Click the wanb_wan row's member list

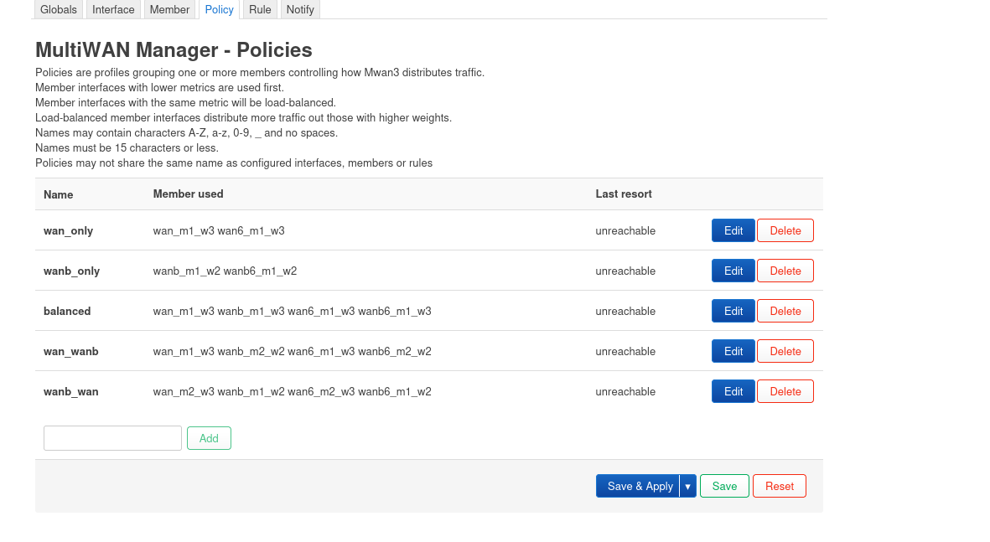click(292, 392)
